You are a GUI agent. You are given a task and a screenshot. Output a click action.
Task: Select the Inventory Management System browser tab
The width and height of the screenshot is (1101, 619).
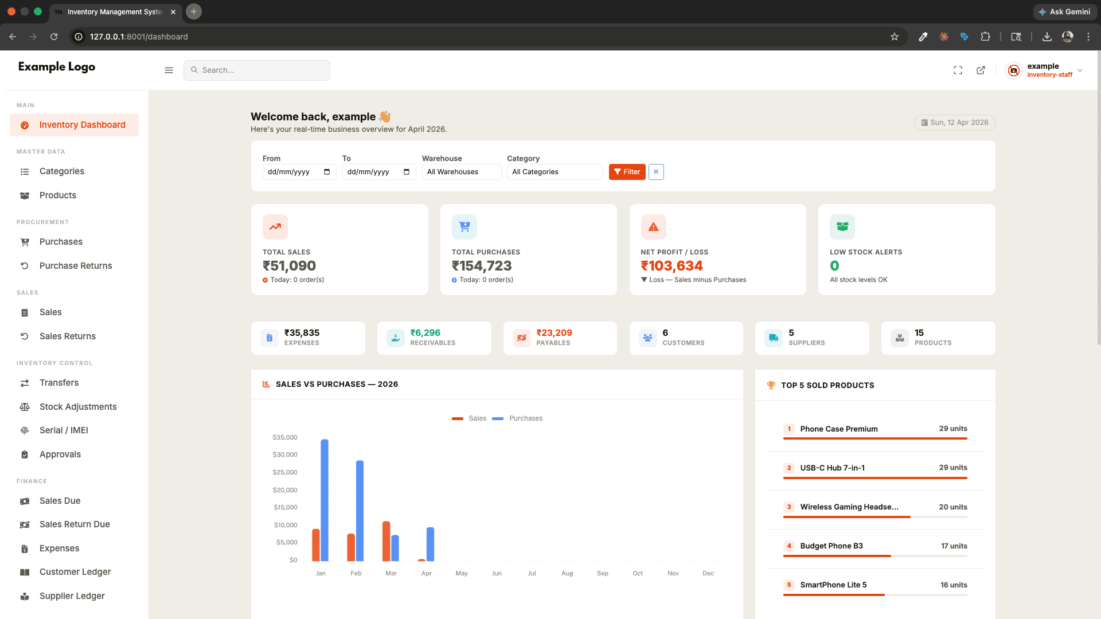tap(115, 11)
